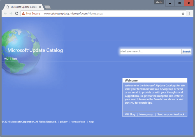Image resolution: width=195 pixels, height=137 pixels.
Task: Open a new tab
Action: pos(47,7)
